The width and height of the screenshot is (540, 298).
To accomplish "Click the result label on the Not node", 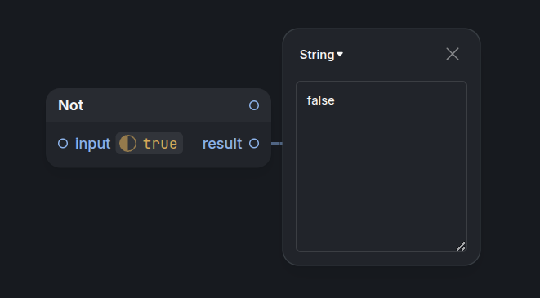I will coord(222,144).
